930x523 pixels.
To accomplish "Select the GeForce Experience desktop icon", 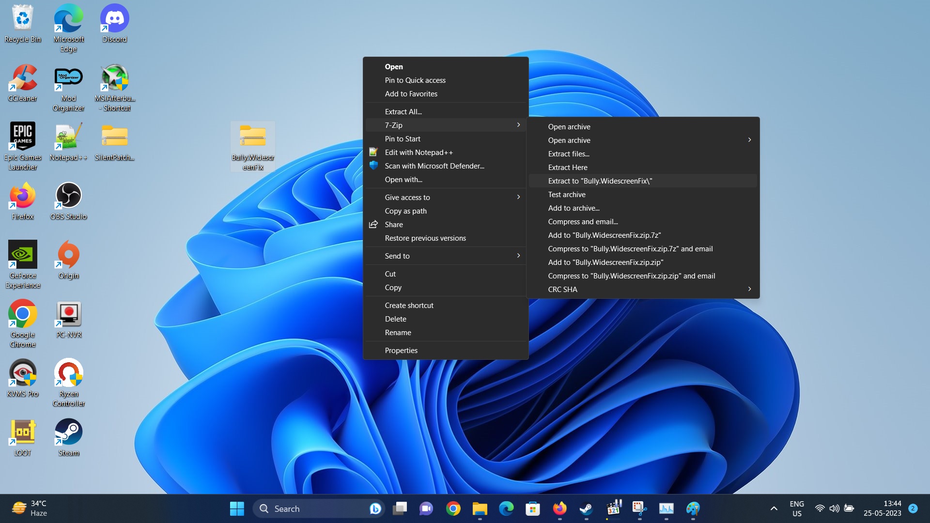I will tap(22, 255).
